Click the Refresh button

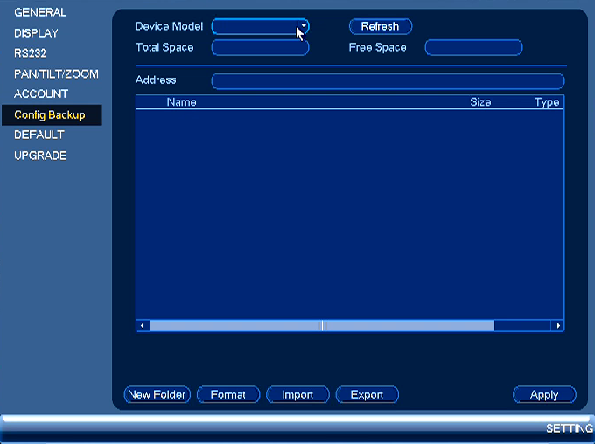click(x=381, y=26)
